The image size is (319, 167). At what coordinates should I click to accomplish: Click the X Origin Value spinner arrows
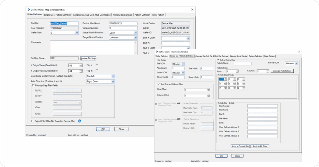81,66
